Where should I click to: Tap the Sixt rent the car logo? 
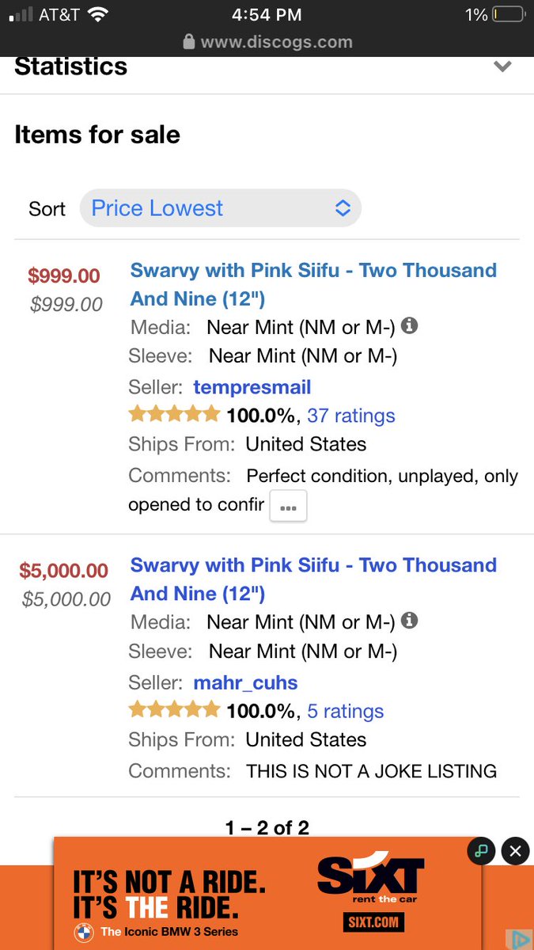(x=370, y=877)
